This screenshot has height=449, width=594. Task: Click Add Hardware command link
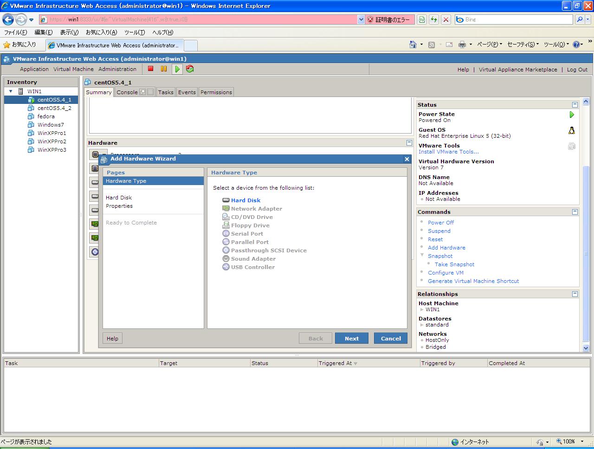[446, 248]
